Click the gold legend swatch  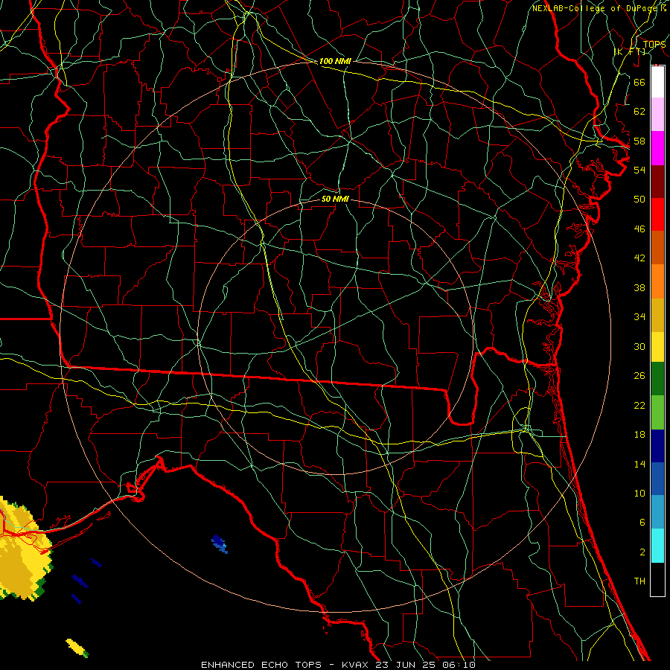coord(657,315)
